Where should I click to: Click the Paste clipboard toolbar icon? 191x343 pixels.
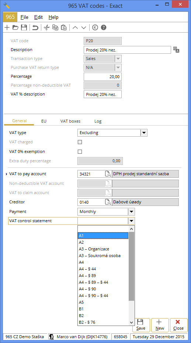pyautogui.click(x=63, y=27)
